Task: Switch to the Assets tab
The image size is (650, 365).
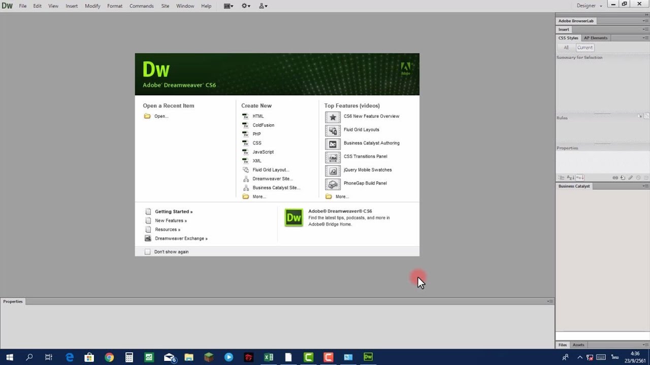Action: pos(578,345)
